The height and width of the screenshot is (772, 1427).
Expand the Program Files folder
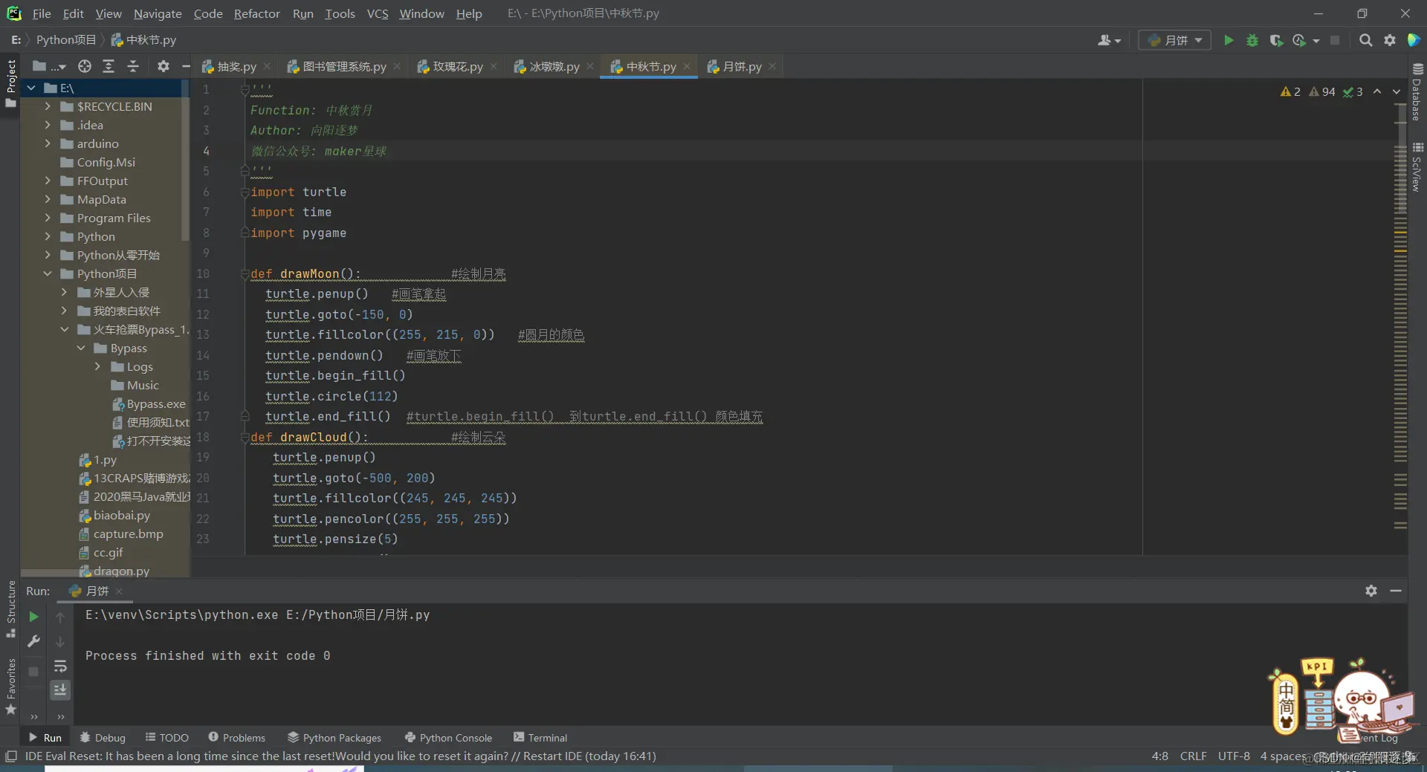point(48,218)
